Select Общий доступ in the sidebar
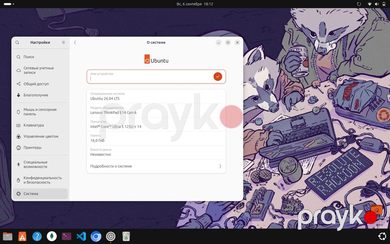This screenshot has width=390, height=244. pos(40,84)
